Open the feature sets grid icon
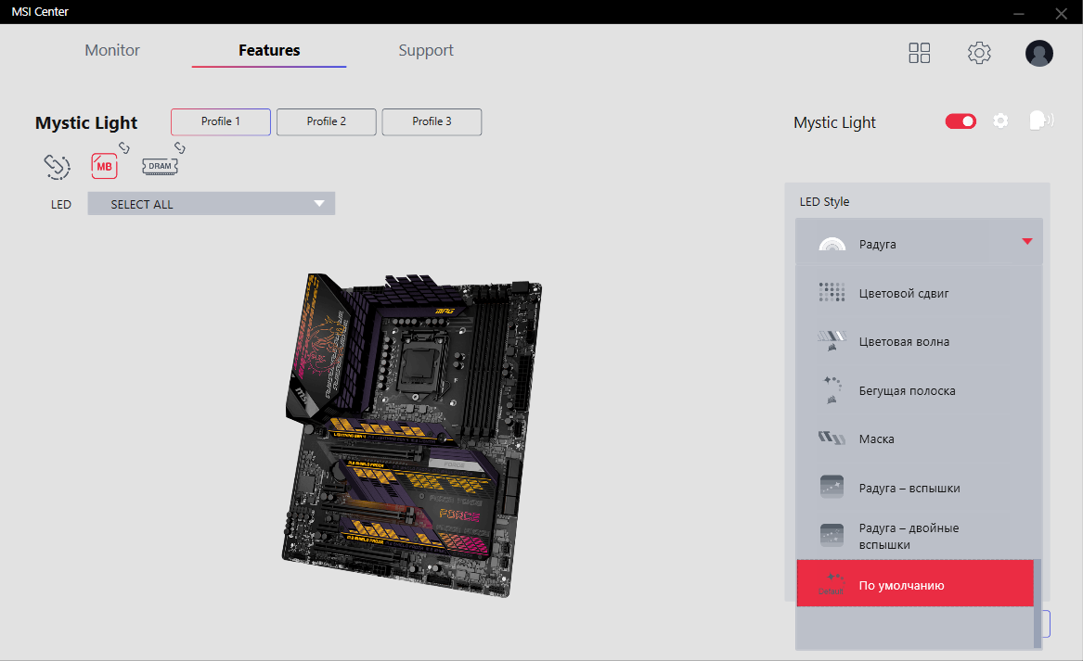Image resolution: width=1083 pixels, height=661 pixels. pos(920,53)
